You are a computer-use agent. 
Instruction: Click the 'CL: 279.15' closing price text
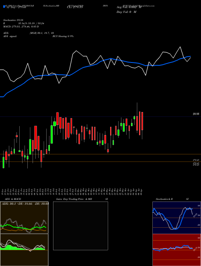[75, 7]
